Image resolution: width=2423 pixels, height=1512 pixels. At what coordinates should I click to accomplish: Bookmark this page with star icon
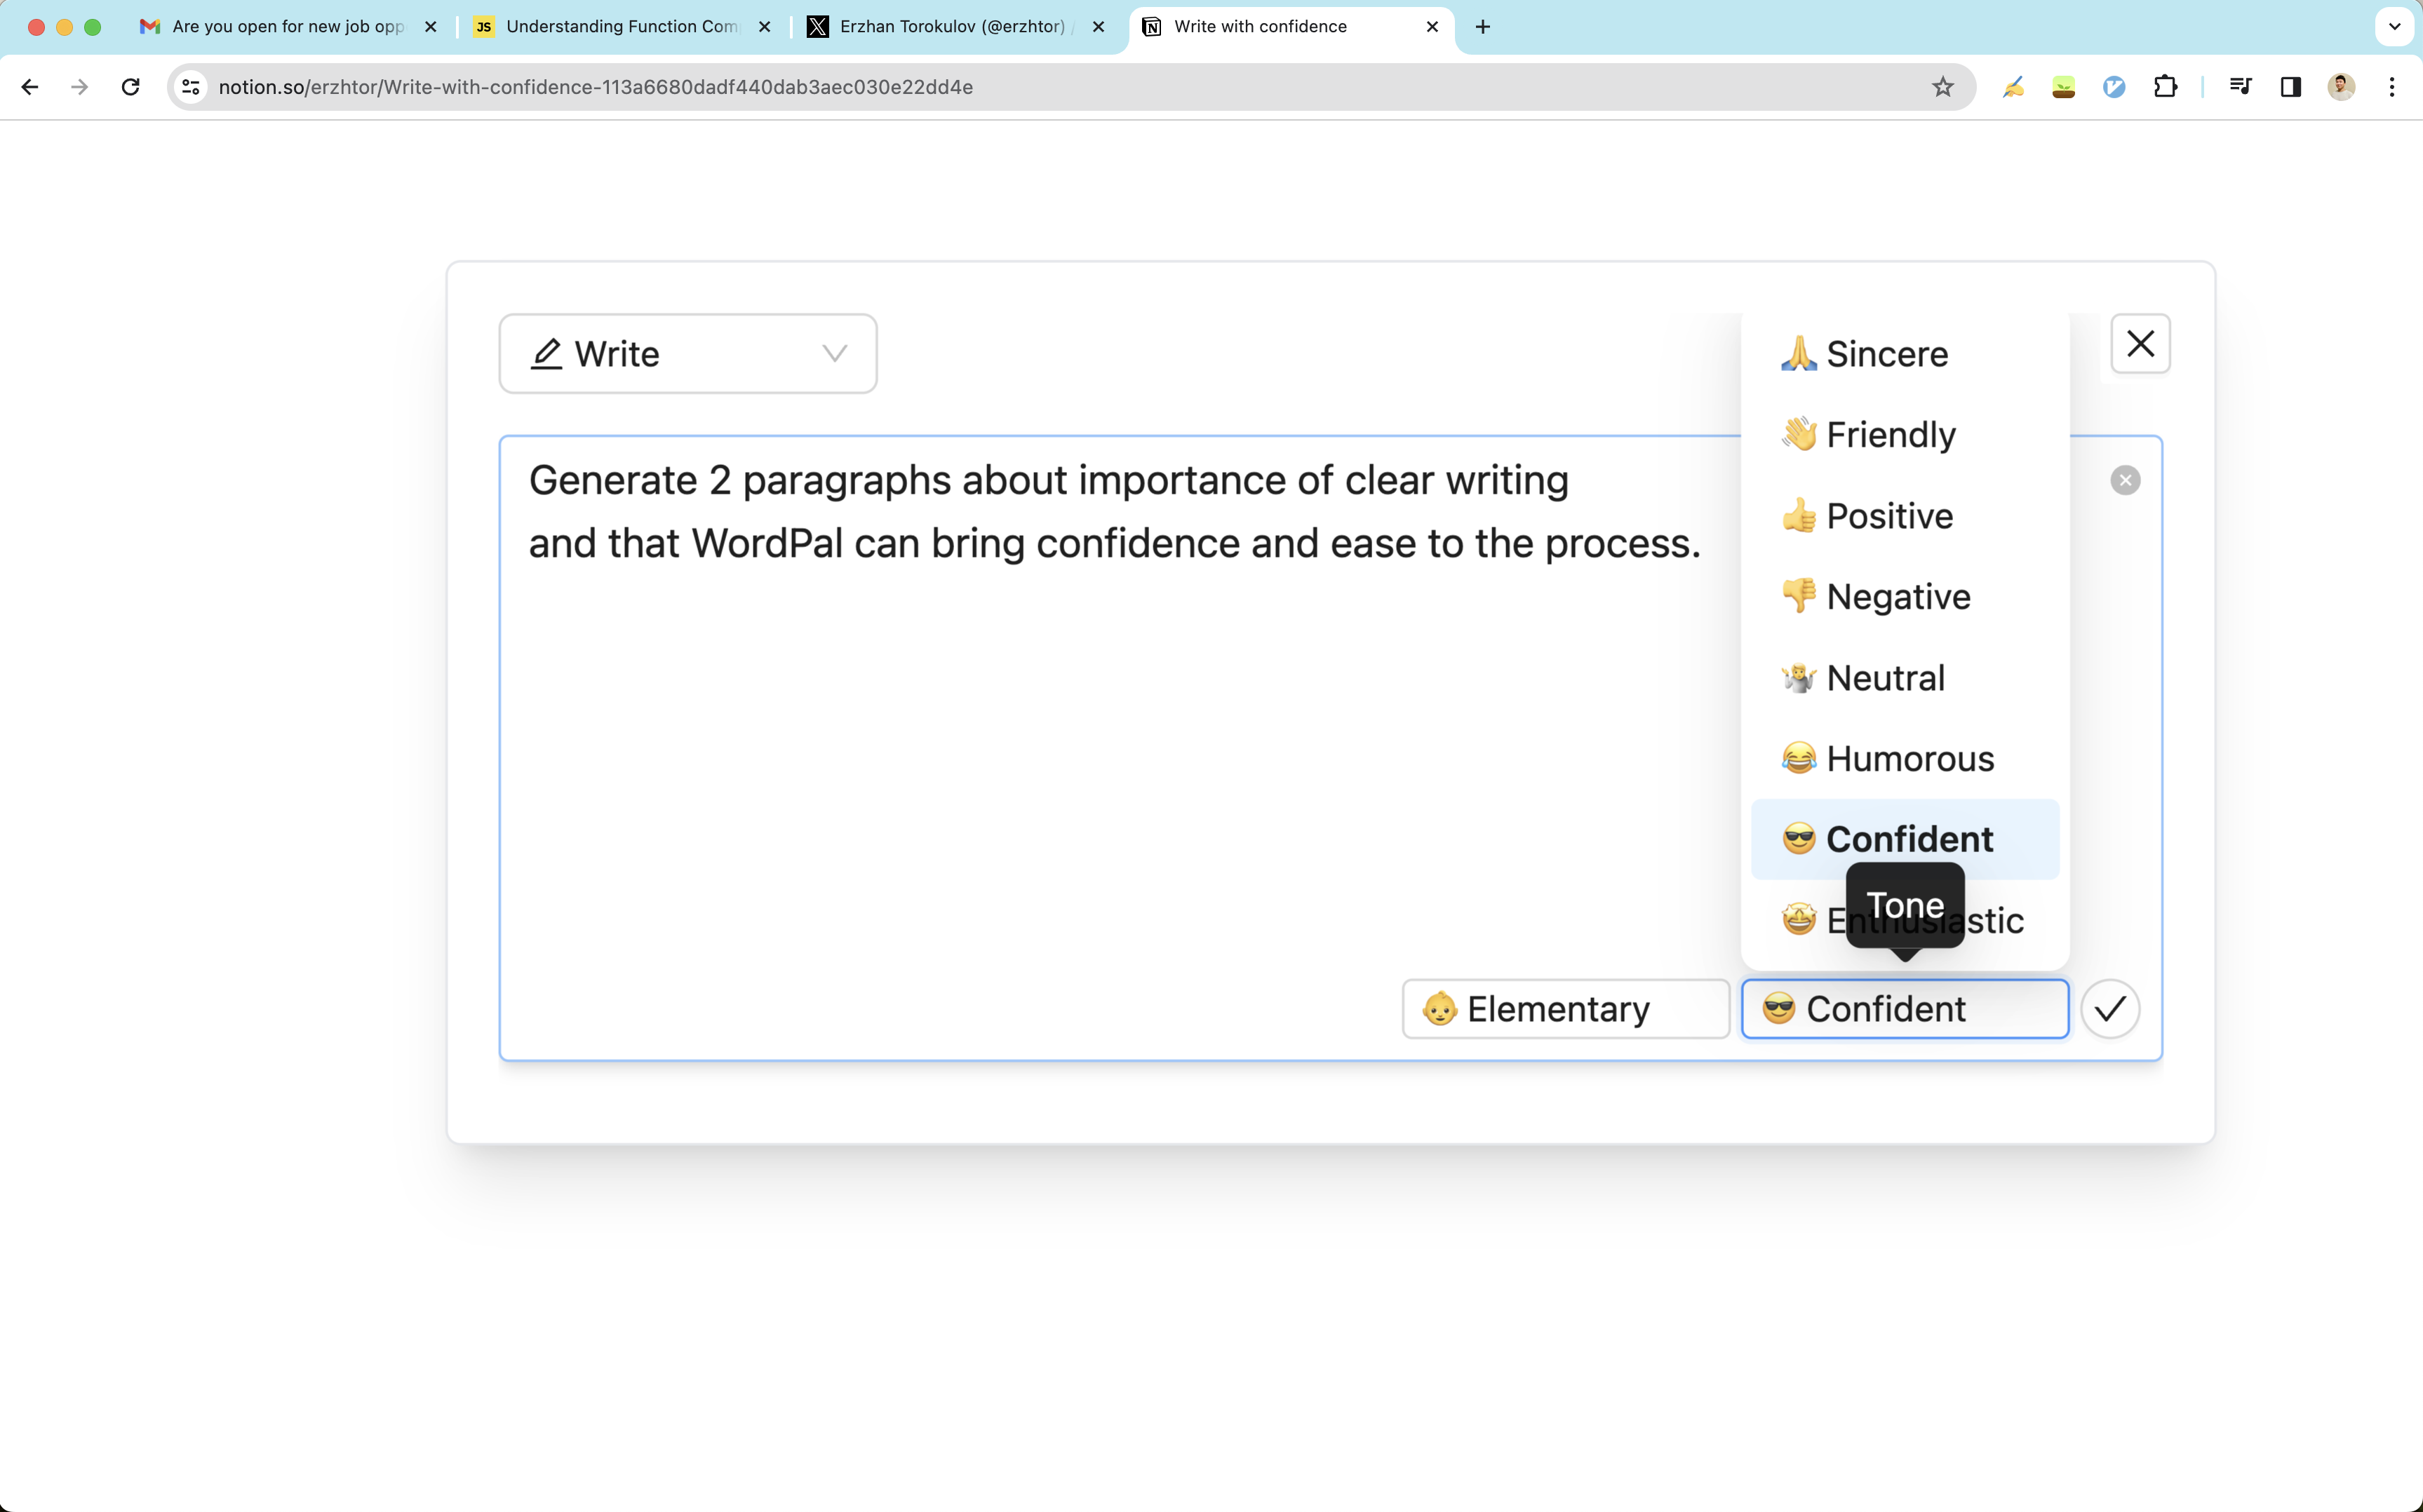point(1942,87)
